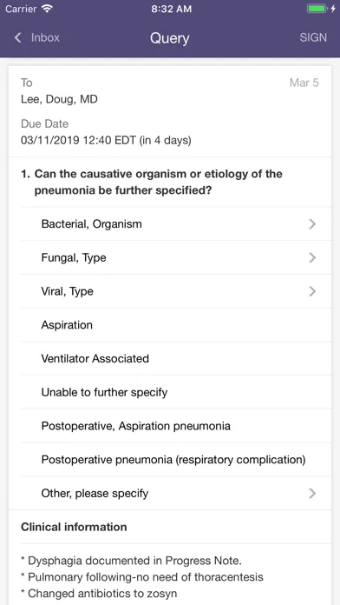Tap recipient name Lee, Doug, MD
Image resolution: width=340 pixels, height=605 pixels.
(x=59, y=99)
